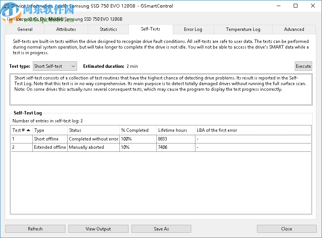Sort by LBA of the first error header

coord(253,130)
